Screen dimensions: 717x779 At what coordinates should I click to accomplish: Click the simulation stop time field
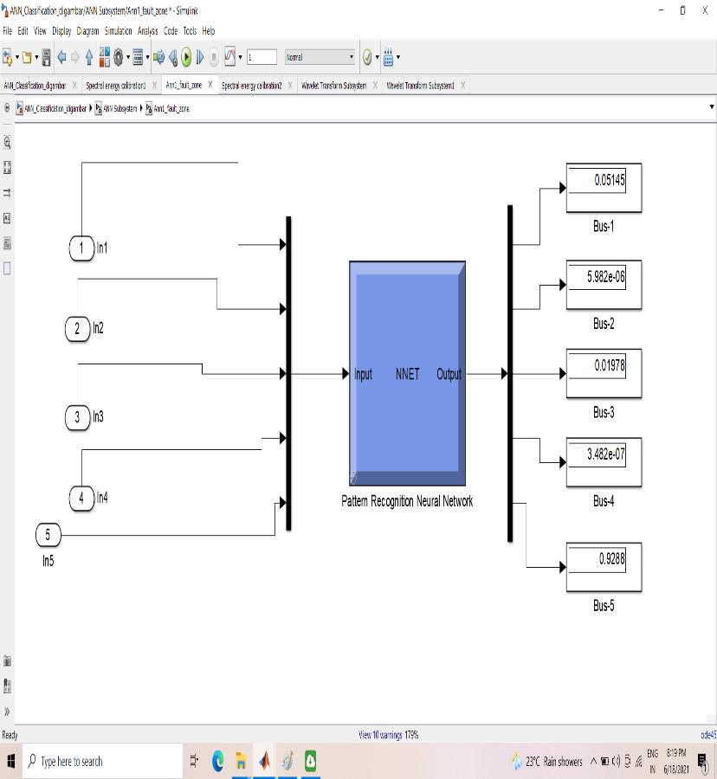tap(262, 57)
